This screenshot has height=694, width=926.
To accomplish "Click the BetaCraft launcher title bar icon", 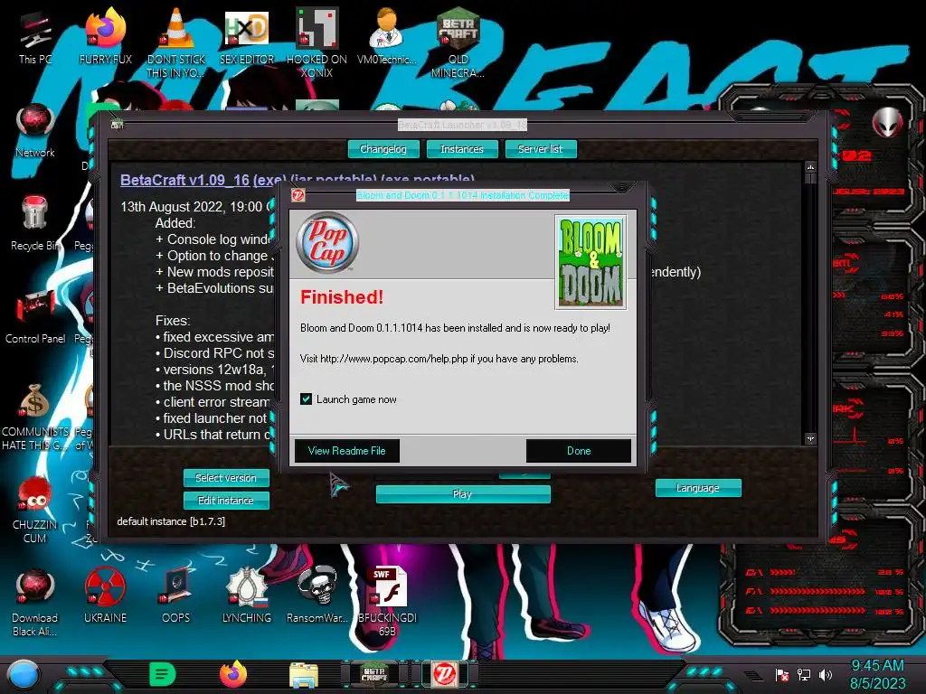I will click(117, 125).
